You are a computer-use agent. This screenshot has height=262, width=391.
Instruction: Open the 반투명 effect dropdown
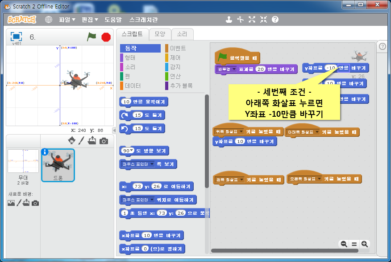[226, 69]
